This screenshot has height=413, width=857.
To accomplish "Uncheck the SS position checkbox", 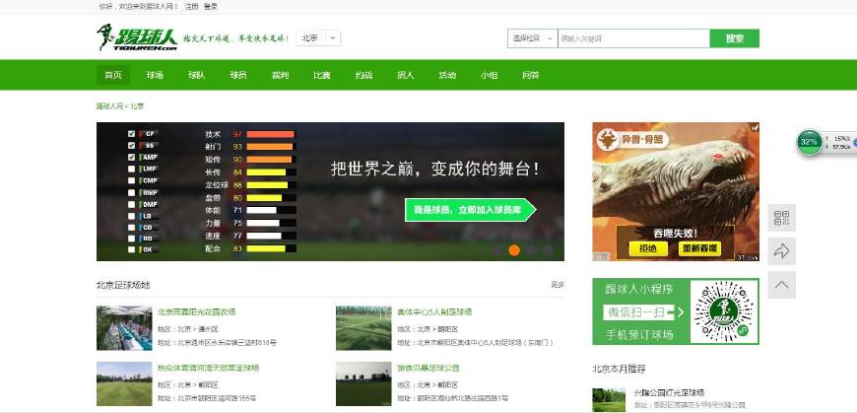I will click(x=131, y=146).
